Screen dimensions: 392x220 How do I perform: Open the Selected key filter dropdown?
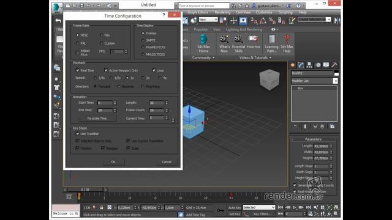pos(258,207)
